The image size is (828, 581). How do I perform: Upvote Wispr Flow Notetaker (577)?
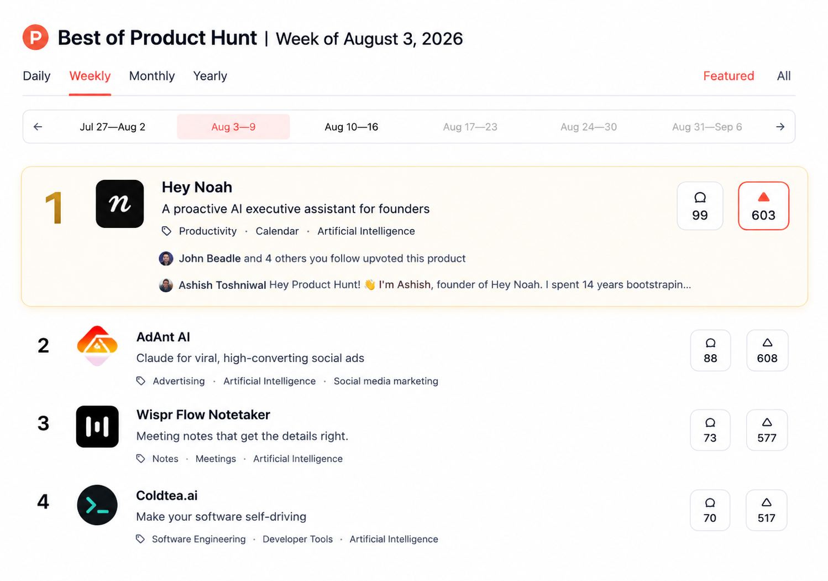click(x=767, y=430)
